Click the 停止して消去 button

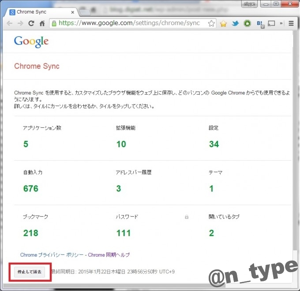[x=30, y=272]
